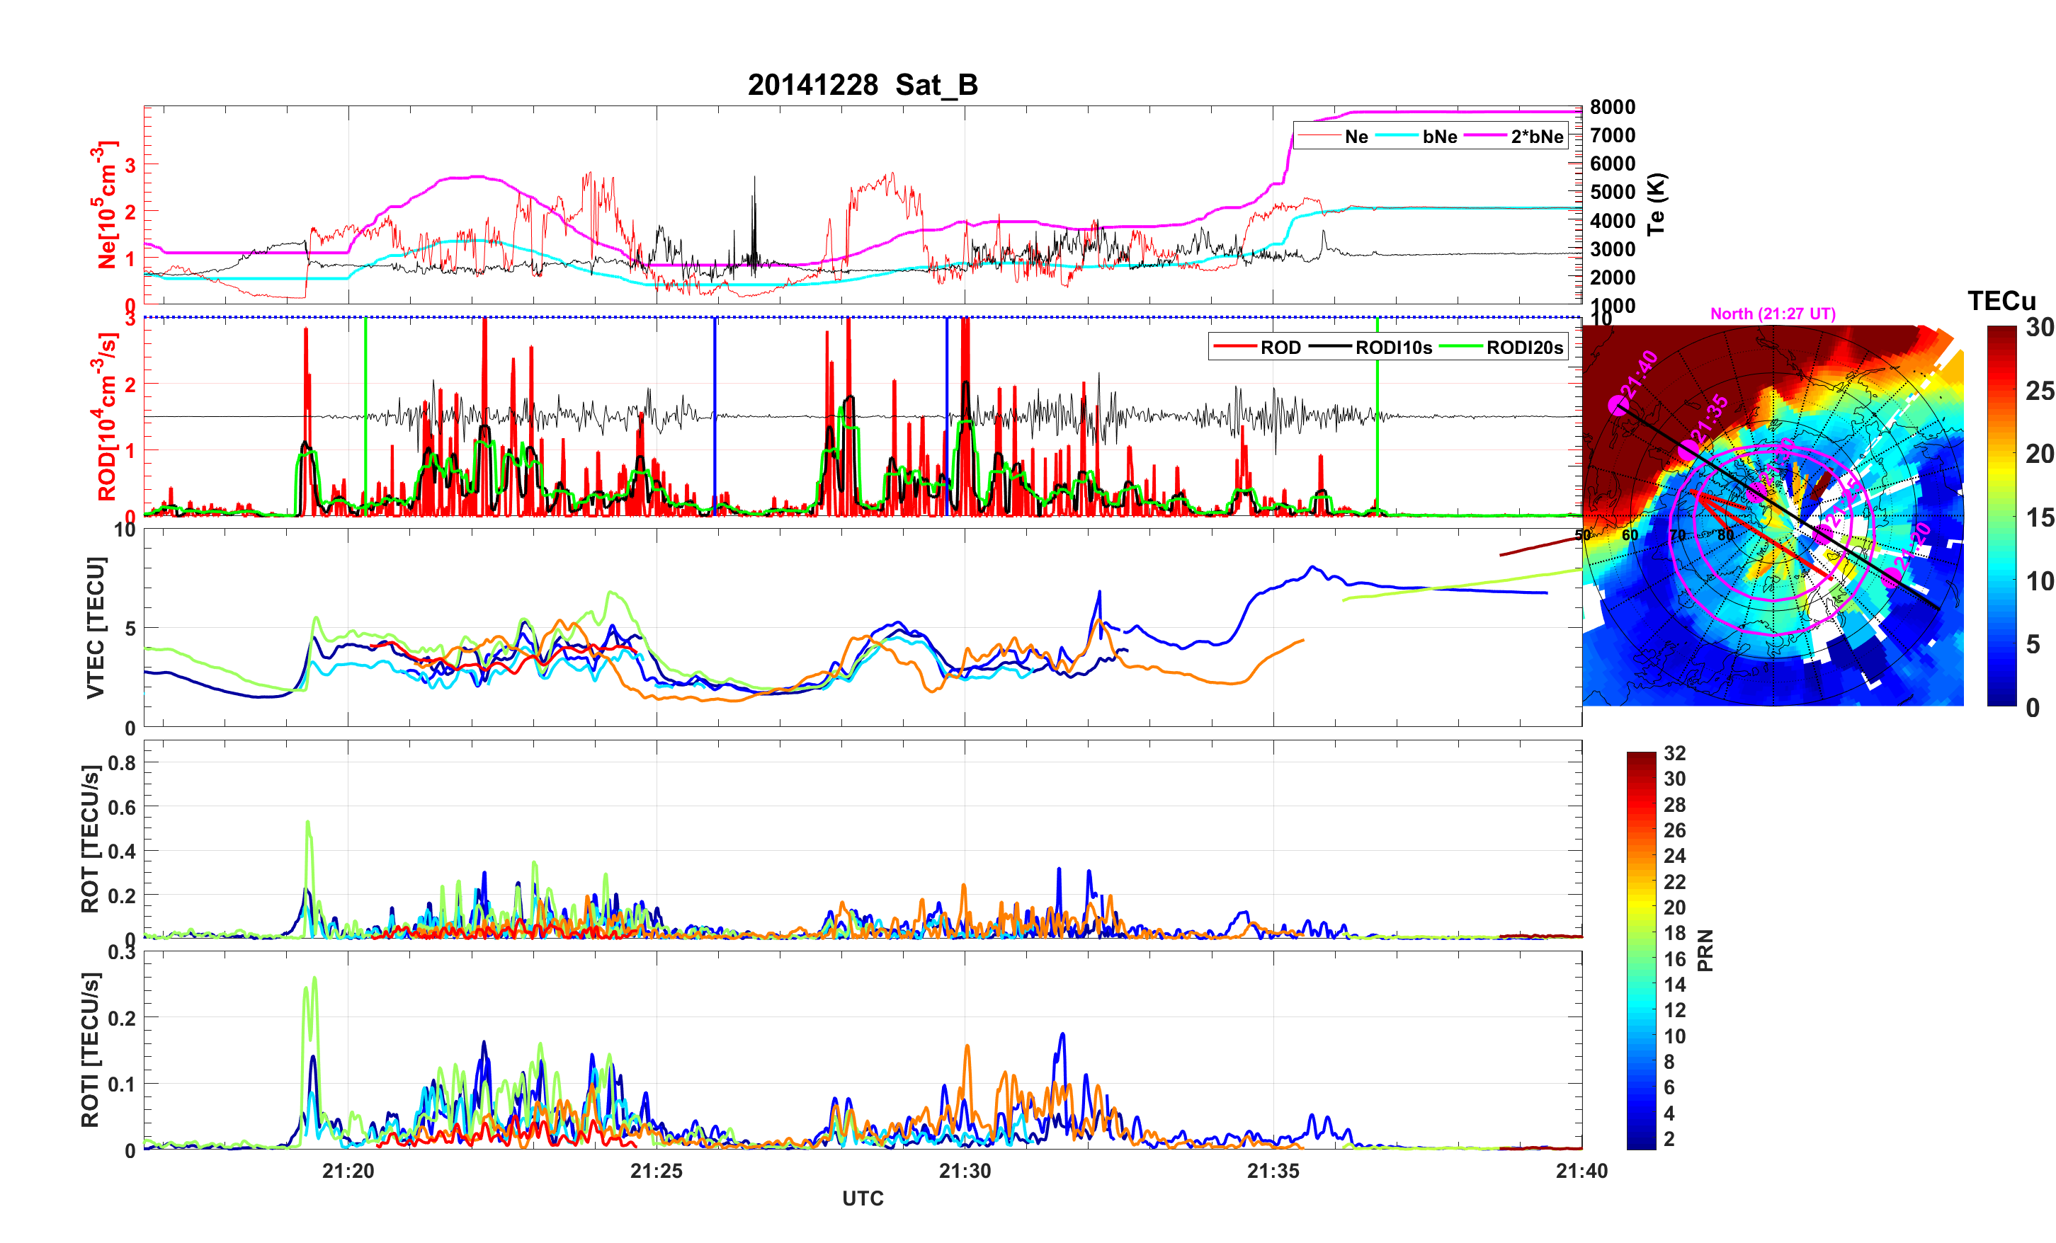Image resolution: width=2056 pixels, height=1243 pixels.
Task: Click the red Ne legend line sample
Action: click(x=1319, y=137)
